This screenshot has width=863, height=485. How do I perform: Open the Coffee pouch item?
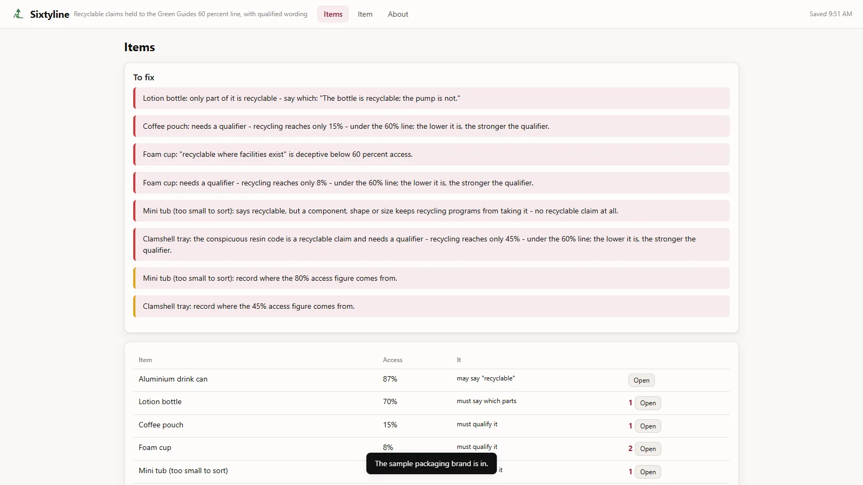pos(648,426)
